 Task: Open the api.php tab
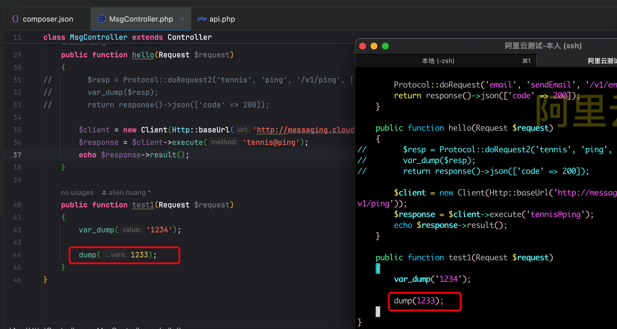pyautogui.click(x=222, y=19)
